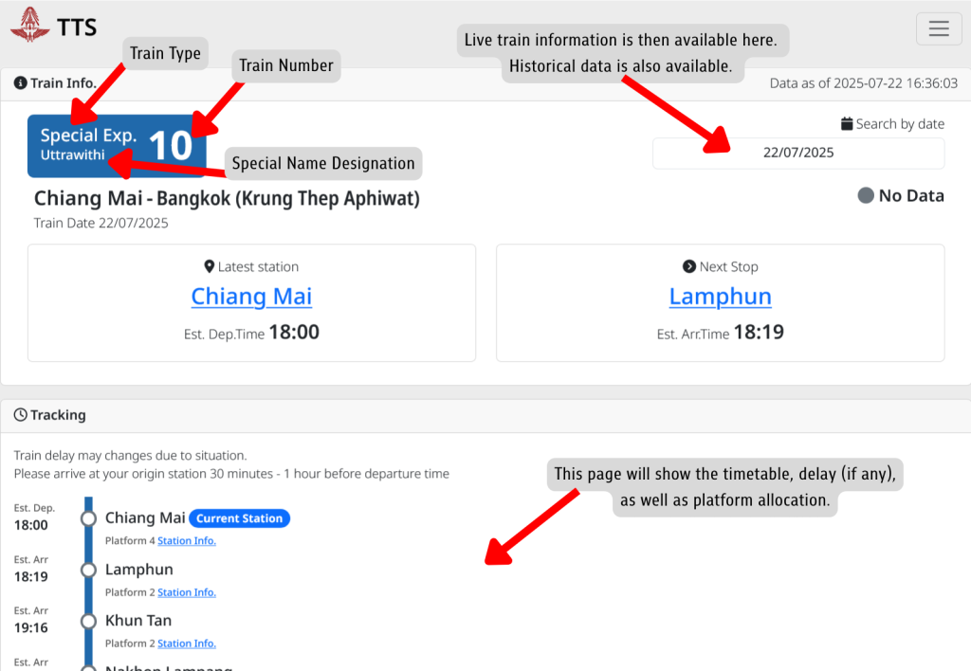Click the TTS brand text in header
The height and width of the screenshot is (671, 971).
[77, 27]
